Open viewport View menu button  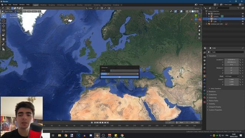[18, 11]
